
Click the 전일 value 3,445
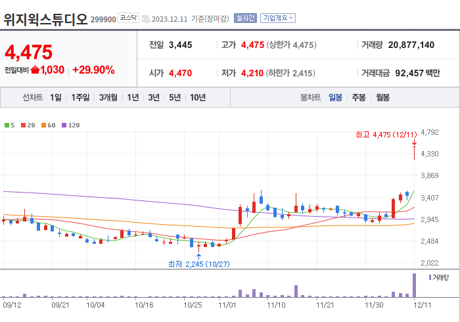[x=180, y=45]
